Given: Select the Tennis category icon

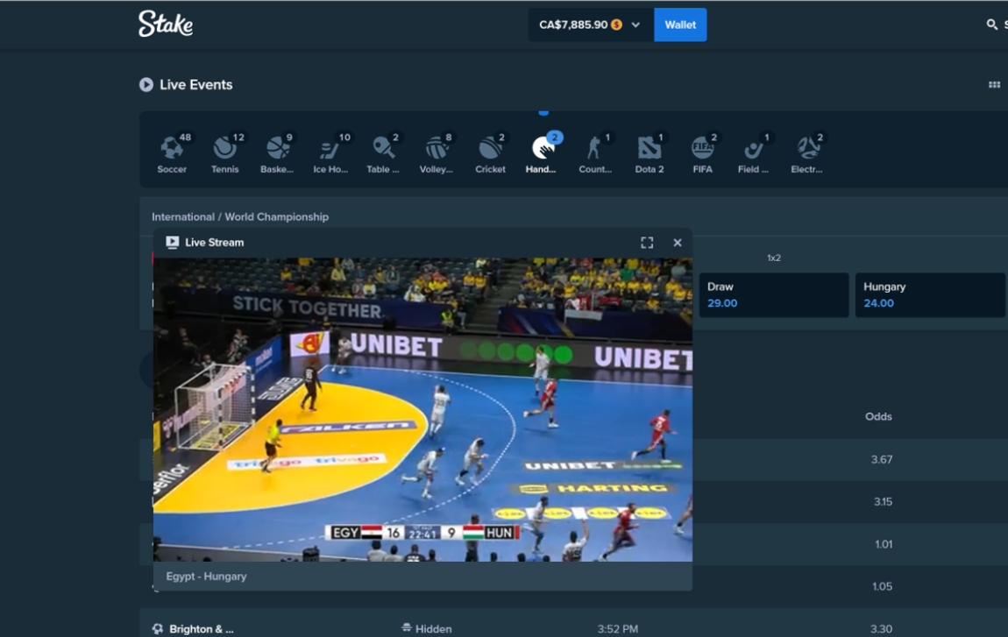Looking at the screenshot, I should (224, 149).
